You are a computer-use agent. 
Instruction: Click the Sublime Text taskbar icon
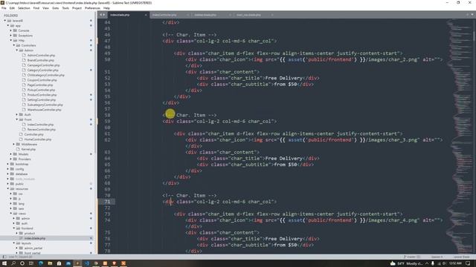pos(77,263)
